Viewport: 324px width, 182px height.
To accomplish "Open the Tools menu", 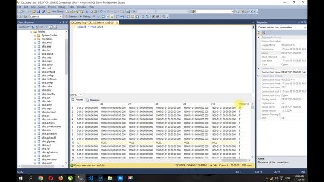I will pos(71,7).
